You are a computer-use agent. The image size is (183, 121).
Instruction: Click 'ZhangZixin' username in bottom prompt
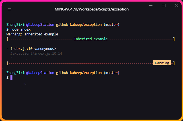pyautogui.click(x=16, y=73)
